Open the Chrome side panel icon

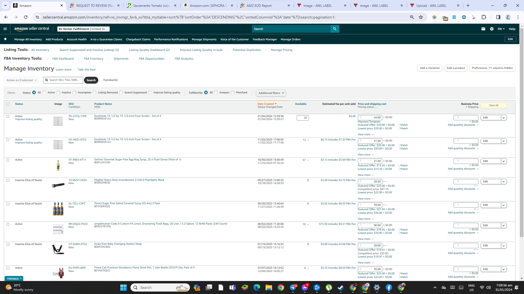coord(498,17)
